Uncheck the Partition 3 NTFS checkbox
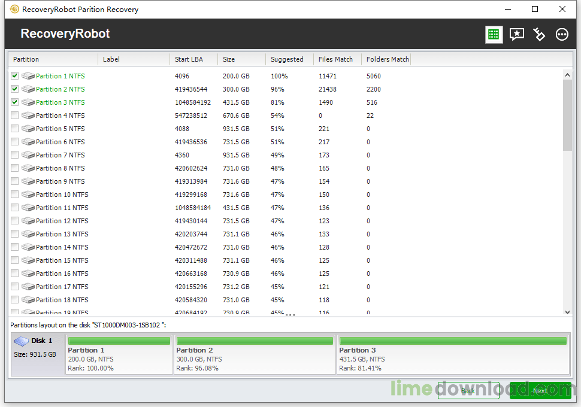The width and height of the screenshot is (581, 407). click(14, 102)
